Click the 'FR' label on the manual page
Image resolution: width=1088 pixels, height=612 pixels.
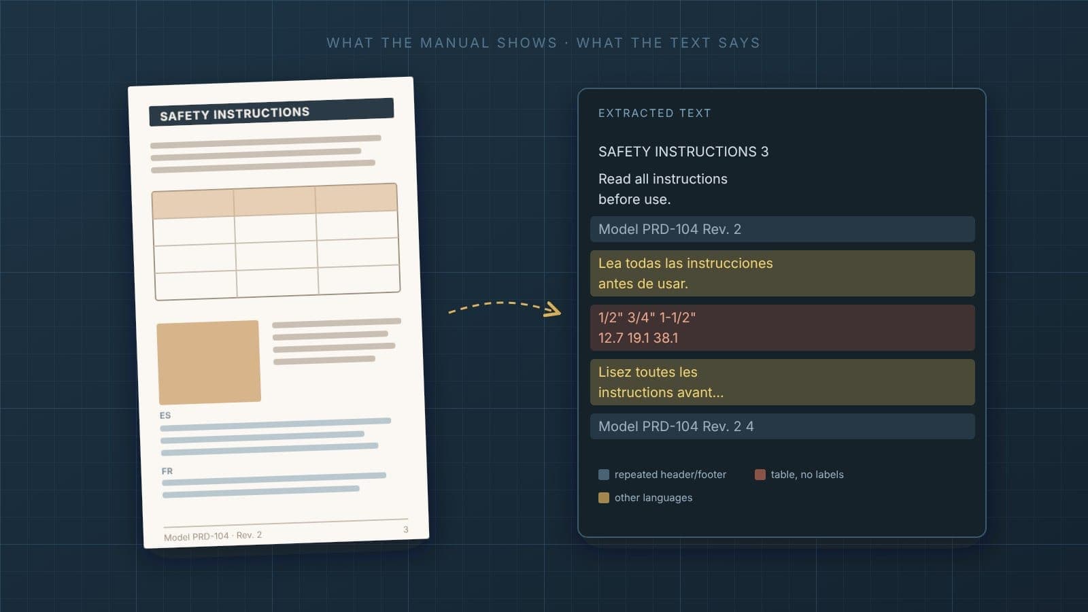coord(167,471)
